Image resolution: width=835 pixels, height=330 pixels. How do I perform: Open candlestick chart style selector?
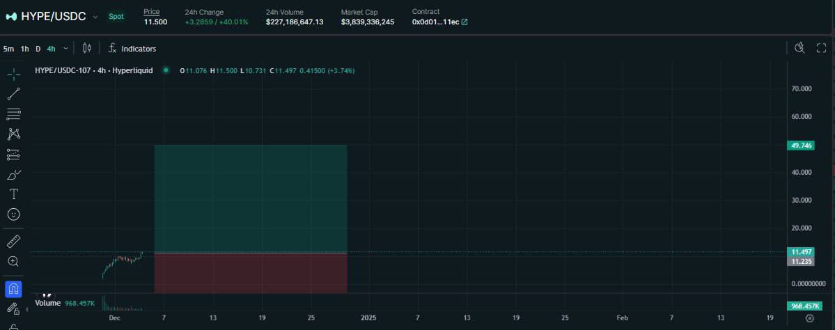(x=87, y=49)
